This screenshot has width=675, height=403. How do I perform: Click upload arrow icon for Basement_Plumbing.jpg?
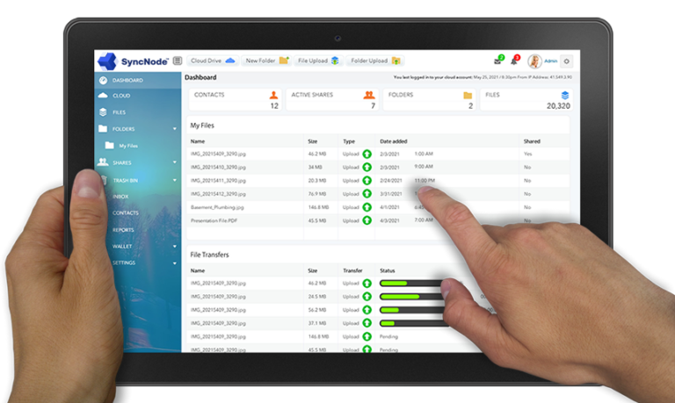[367, 207]
